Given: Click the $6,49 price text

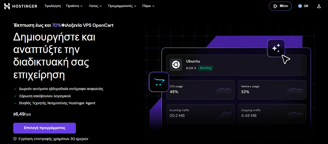Looking at the screenshot, I should tap(19, 114).
